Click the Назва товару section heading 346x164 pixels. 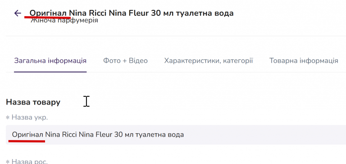tap(33, 102)
